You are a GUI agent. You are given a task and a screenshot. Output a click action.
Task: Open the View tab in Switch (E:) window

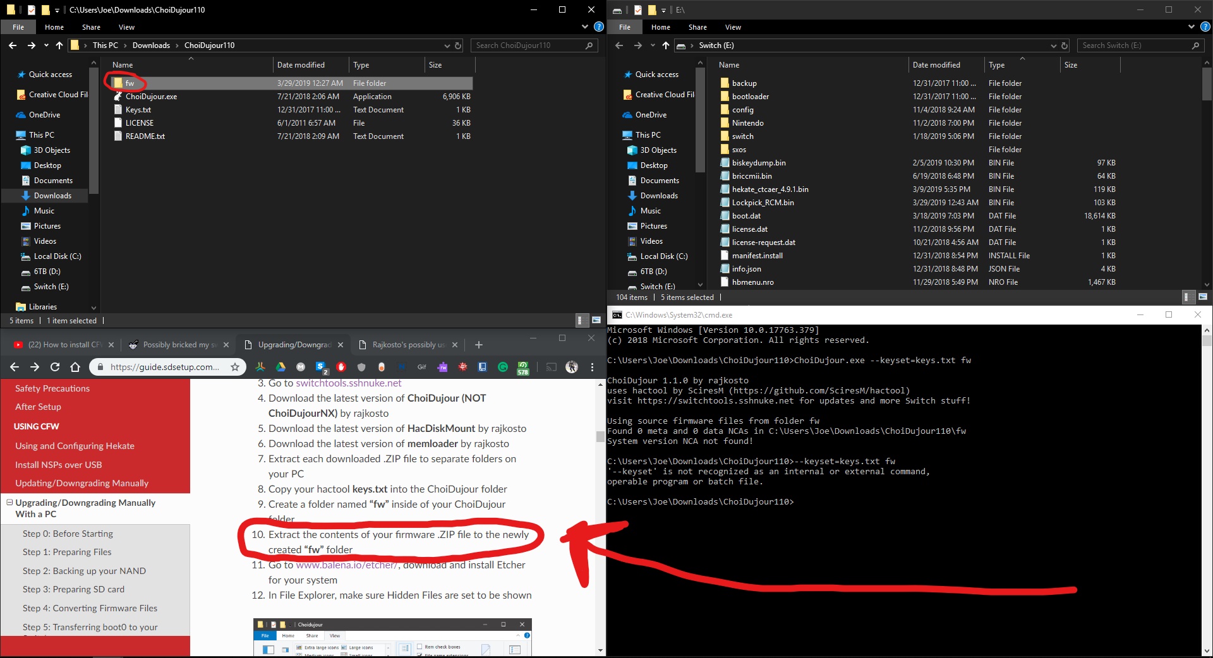[x=733, y=27]
